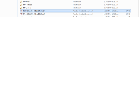
Task: Click File folder type in My Videos row
Action: click(77, 8)
